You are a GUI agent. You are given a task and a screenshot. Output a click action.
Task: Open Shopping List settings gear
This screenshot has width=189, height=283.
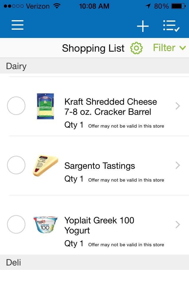point(136,48)
